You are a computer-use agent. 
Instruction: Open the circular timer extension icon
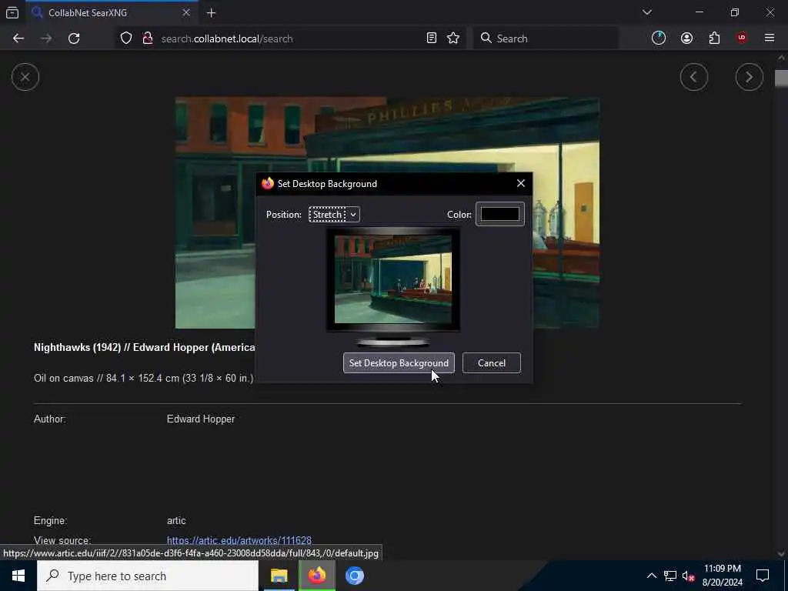coord(659,38)
